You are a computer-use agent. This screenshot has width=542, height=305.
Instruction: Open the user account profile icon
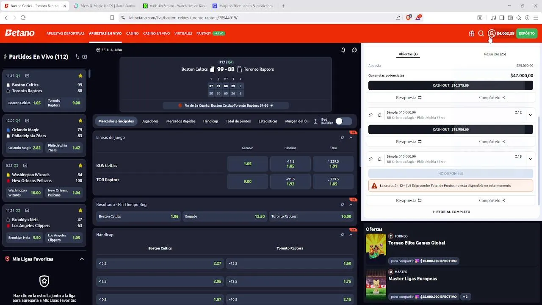(492, 33)
